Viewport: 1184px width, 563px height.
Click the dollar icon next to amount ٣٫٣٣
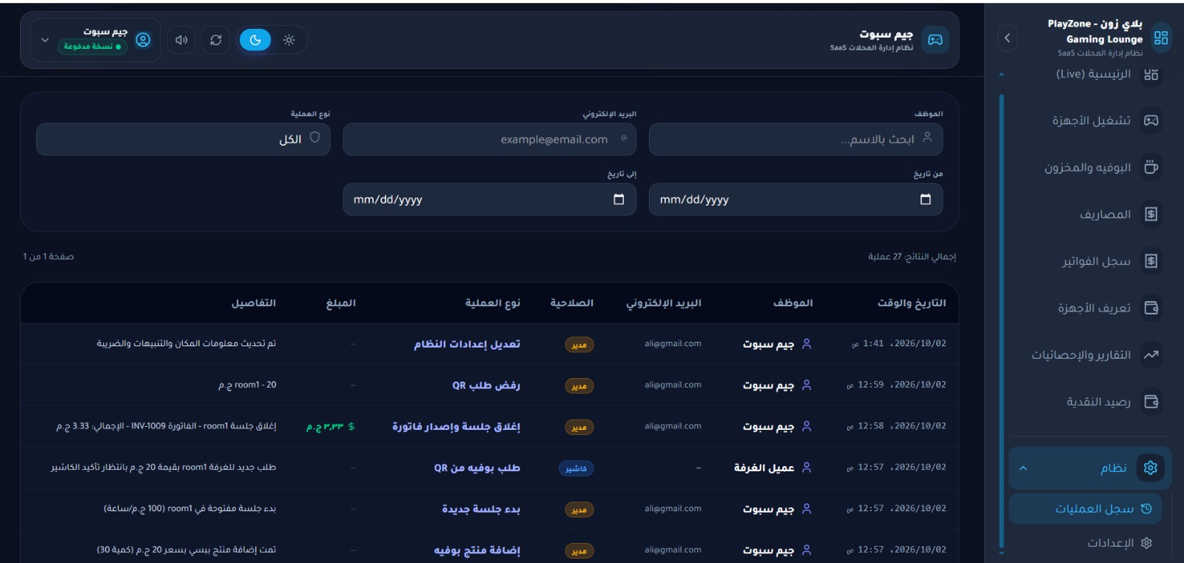(x=351, y=426)
